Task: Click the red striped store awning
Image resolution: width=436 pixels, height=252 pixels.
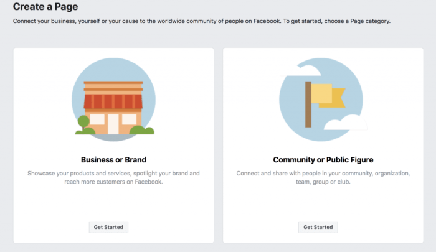Action: point(113,101)
